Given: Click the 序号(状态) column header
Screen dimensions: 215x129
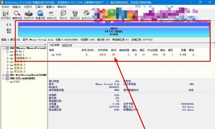Looking at the screenshot, I should coord(88,50).
